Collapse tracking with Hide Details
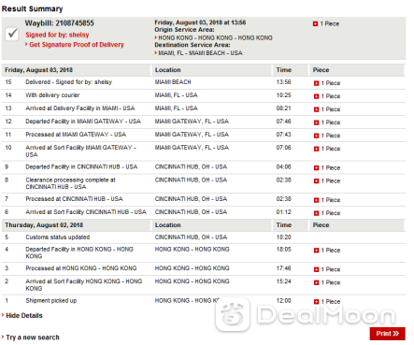 point(24,315)
